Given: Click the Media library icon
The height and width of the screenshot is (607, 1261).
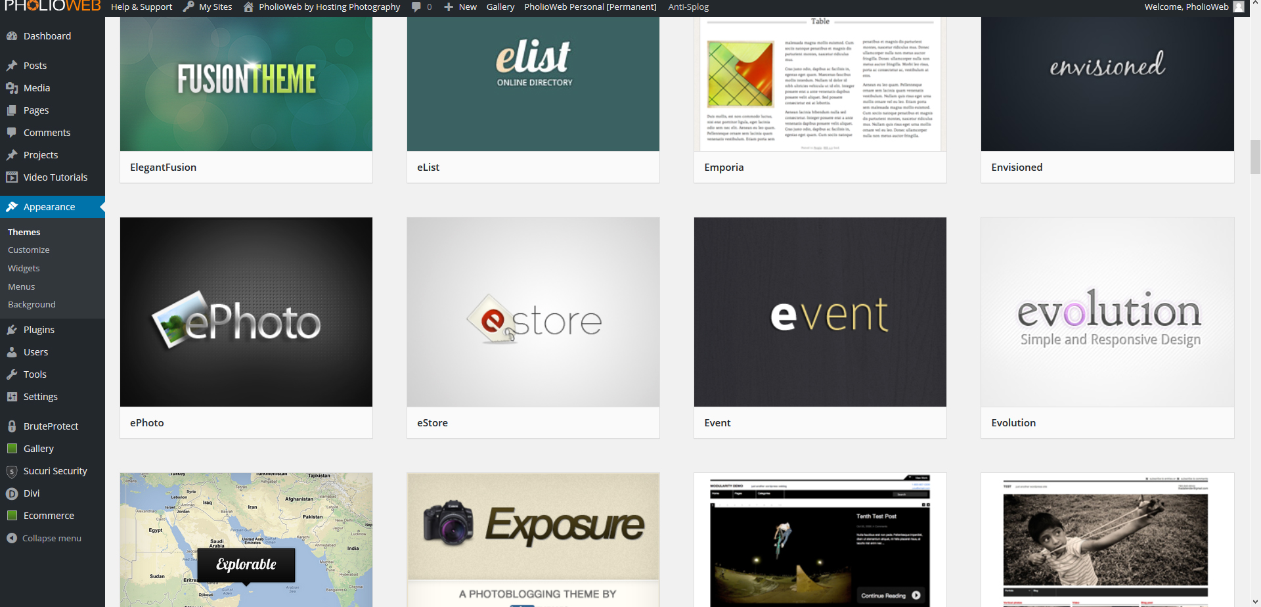Looking at the screenshot, I should click(12, 88).
